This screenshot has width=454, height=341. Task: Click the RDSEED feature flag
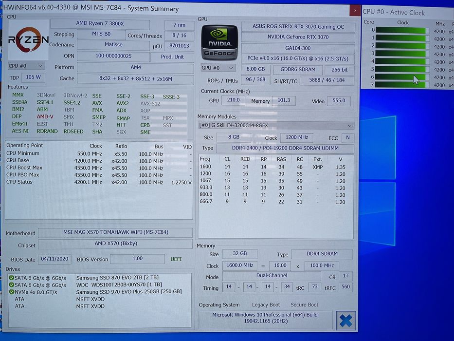(73, 132)
